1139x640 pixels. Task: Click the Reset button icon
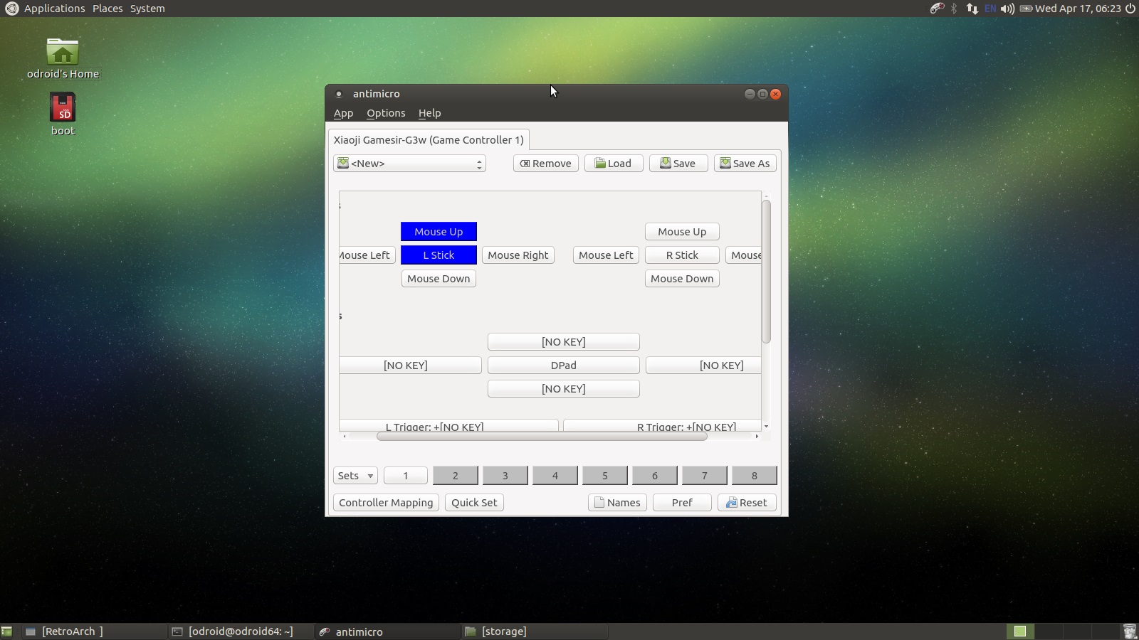click(731, 503)
